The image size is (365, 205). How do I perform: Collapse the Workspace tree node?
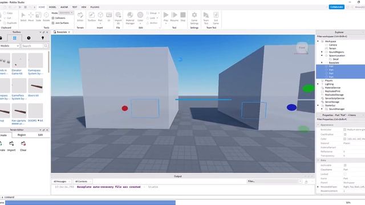(318, 42)
